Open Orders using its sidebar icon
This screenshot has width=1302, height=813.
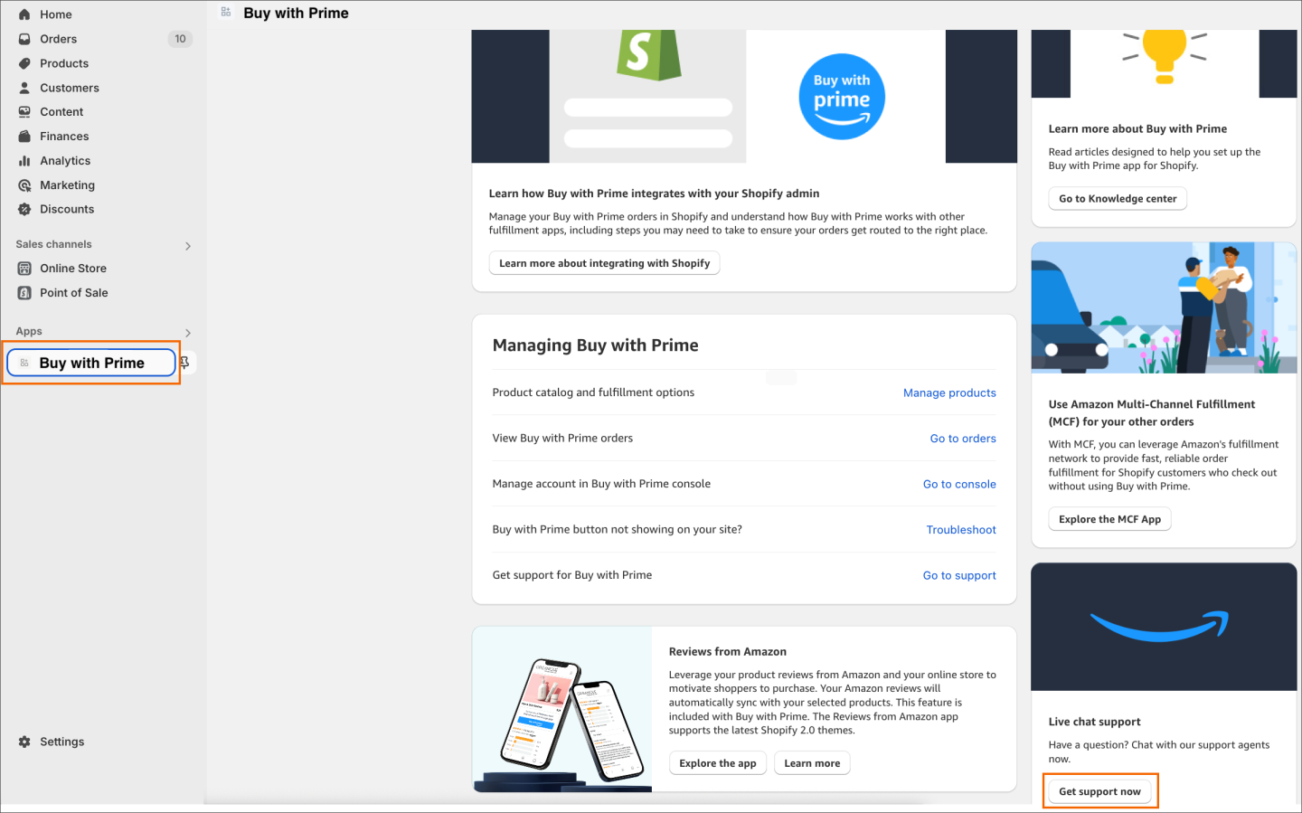[x=24, y=38]
